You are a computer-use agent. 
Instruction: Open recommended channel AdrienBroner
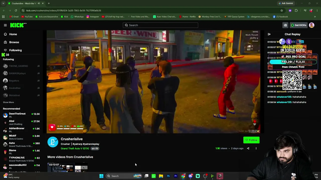tap(21, 130)
